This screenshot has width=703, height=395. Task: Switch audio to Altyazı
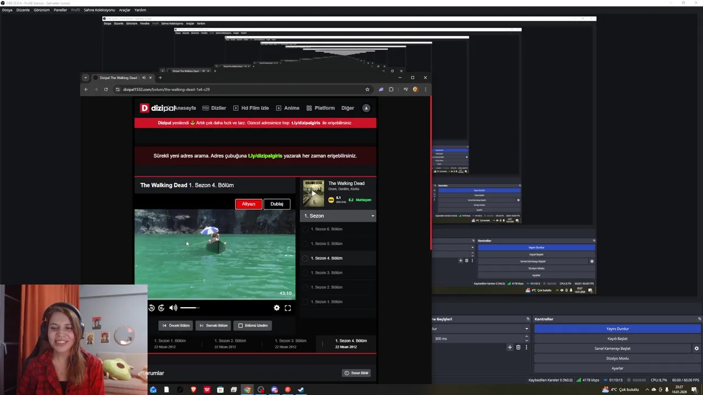click(249, 204)
